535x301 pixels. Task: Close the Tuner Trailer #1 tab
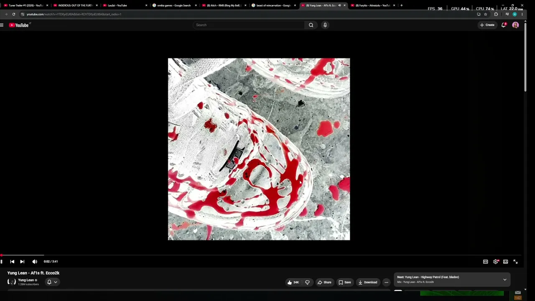(x=47, y=5)
